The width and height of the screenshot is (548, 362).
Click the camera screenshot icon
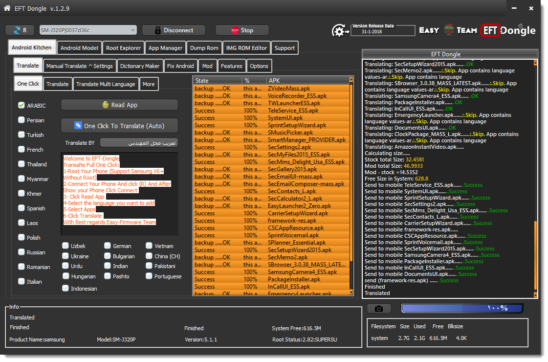(379, 309)
